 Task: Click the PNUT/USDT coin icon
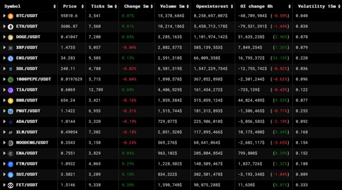tap(11, 111)
